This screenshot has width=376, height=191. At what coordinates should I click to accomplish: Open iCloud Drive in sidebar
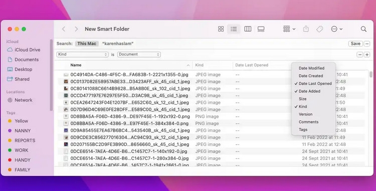(x=24, y=50)
